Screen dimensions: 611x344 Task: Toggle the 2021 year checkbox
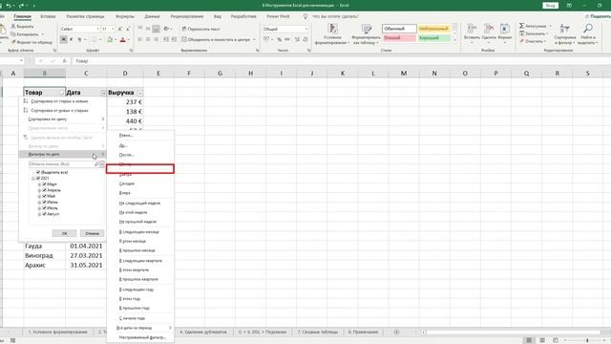[x=38, y=178]
